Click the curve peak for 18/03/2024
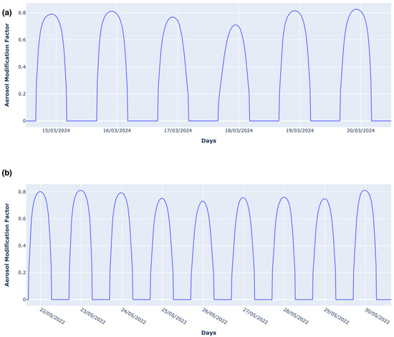 [x=236, y=25]
